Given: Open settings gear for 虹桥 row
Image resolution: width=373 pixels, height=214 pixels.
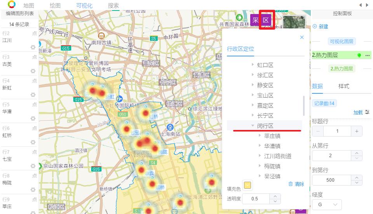Looking at the screenshot, I should (33, 142).
